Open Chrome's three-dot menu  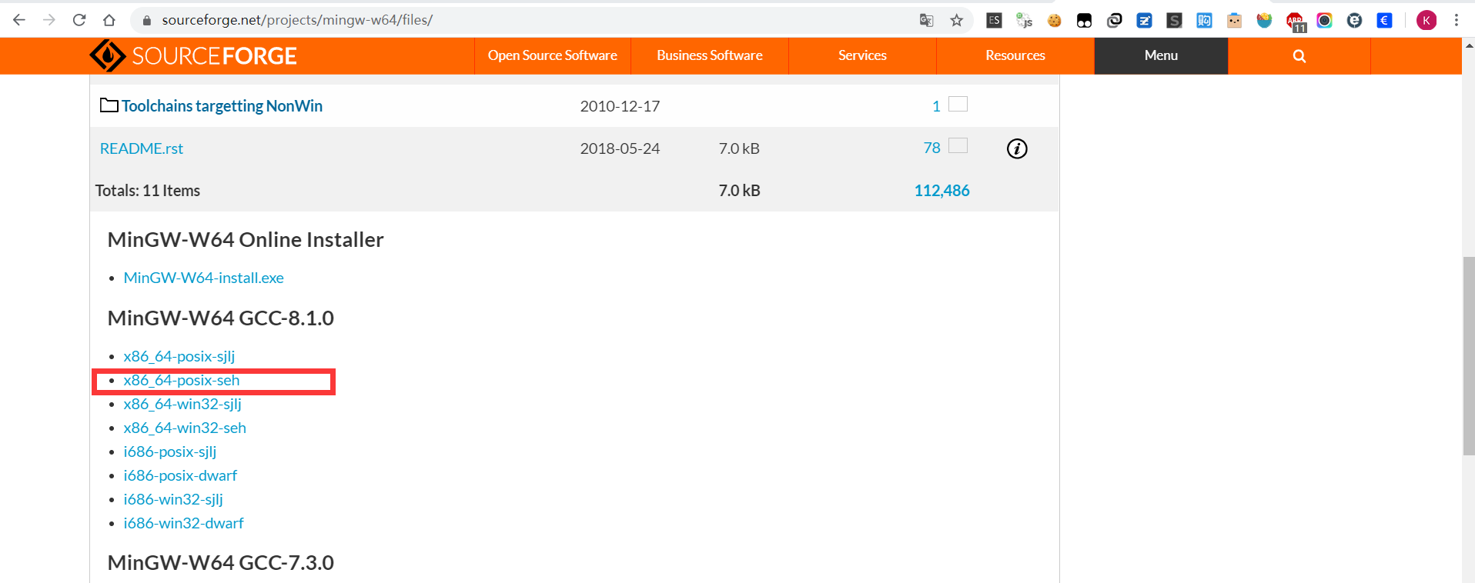pos(1456,21)
